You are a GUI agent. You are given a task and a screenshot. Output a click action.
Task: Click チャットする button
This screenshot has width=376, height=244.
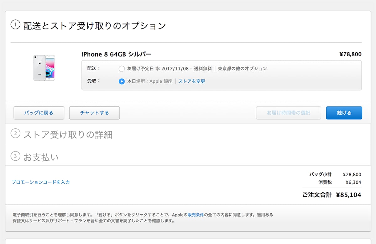tap(94, 113)
